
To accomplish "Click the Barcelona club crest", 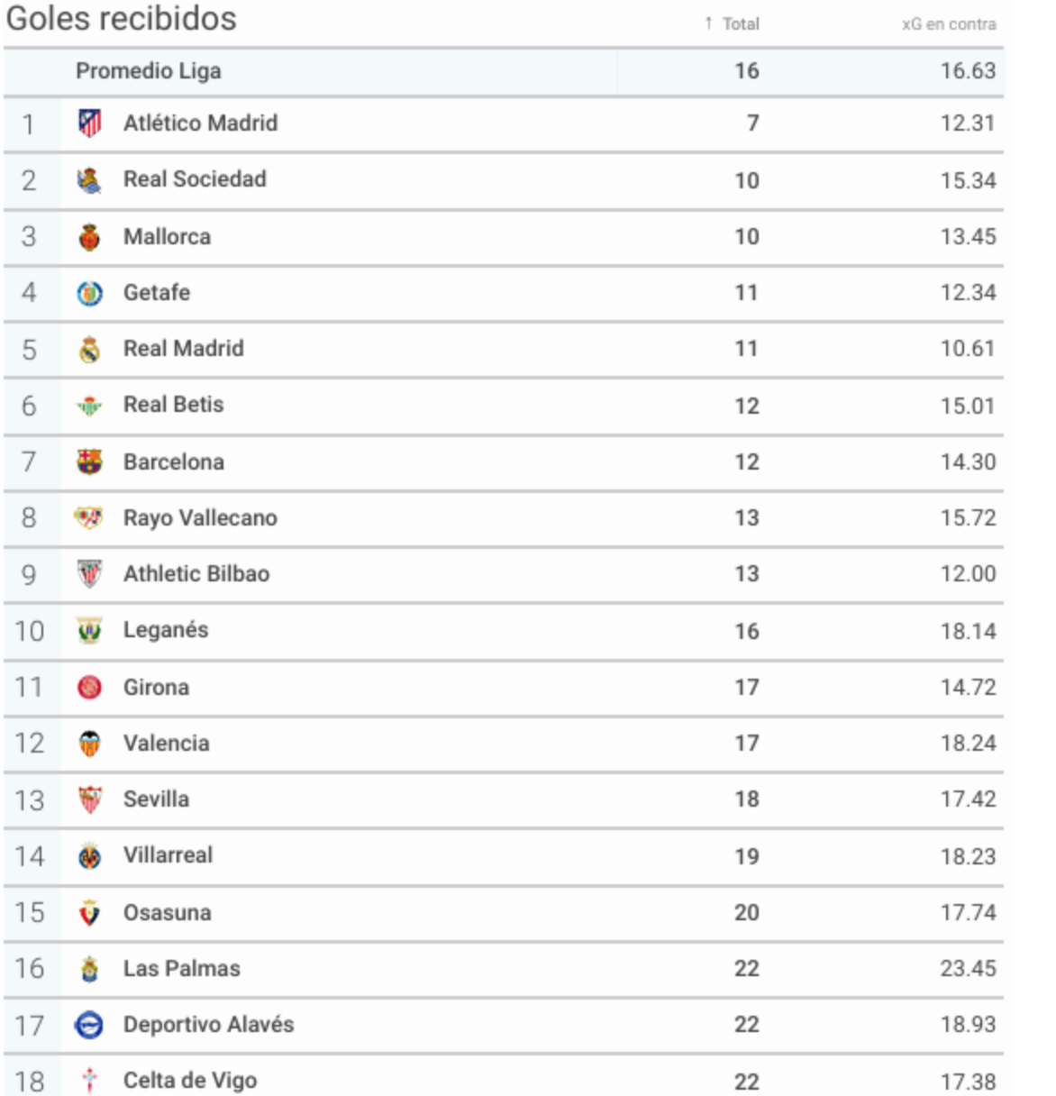I will [x=89, y=461].
